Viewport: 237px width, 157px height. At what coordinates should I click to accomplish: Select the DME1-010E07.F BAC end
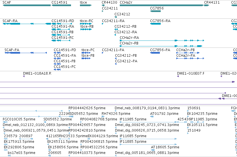[178, 76]
